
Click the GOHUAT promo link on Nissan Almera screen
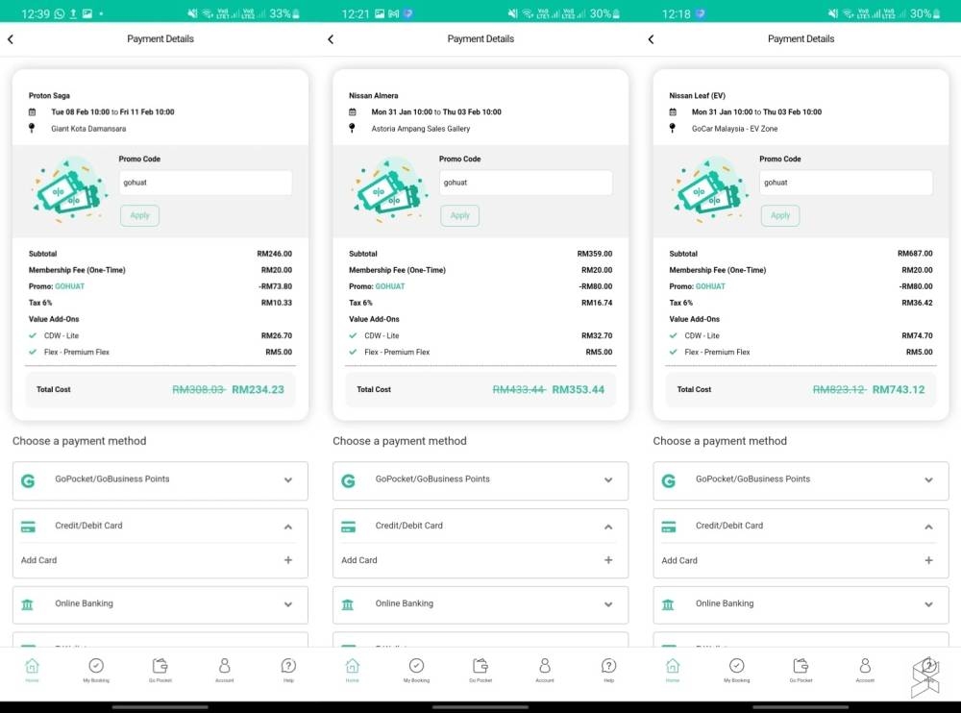click(x=390, y=286)
